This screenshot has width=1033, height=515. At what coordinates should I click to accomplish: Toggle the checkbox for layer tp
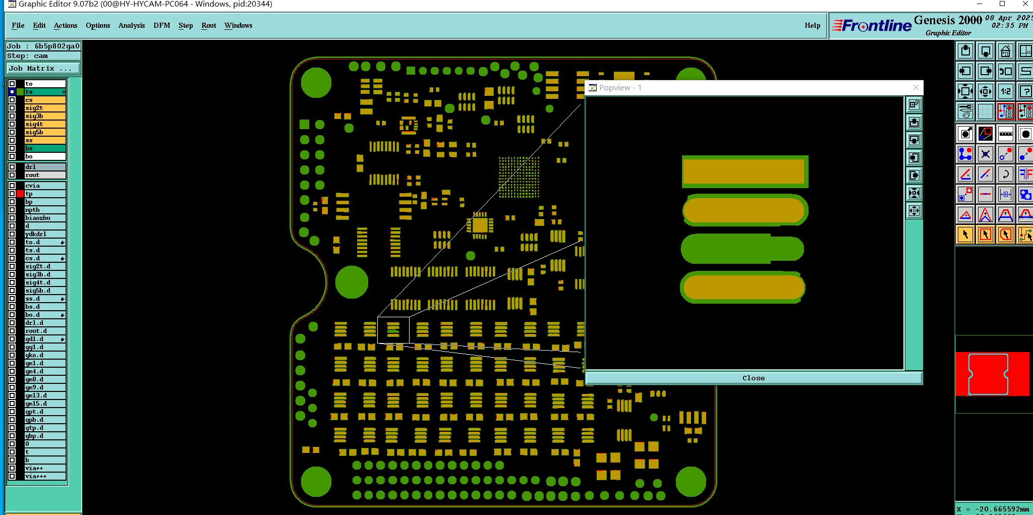[12, 194]
